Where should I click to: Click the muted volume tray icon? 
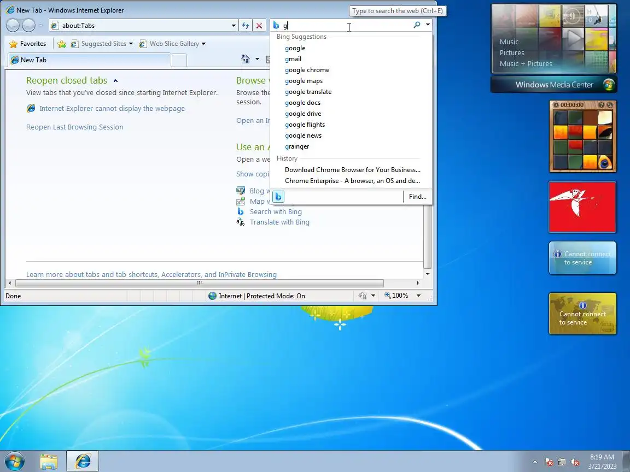[x=575, y=462]
